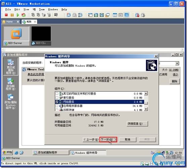This screenshot has height=168, width=187.
Task: Click the Manage Snapshots icon
Action: pyautogui.click(x=80, y=15)
